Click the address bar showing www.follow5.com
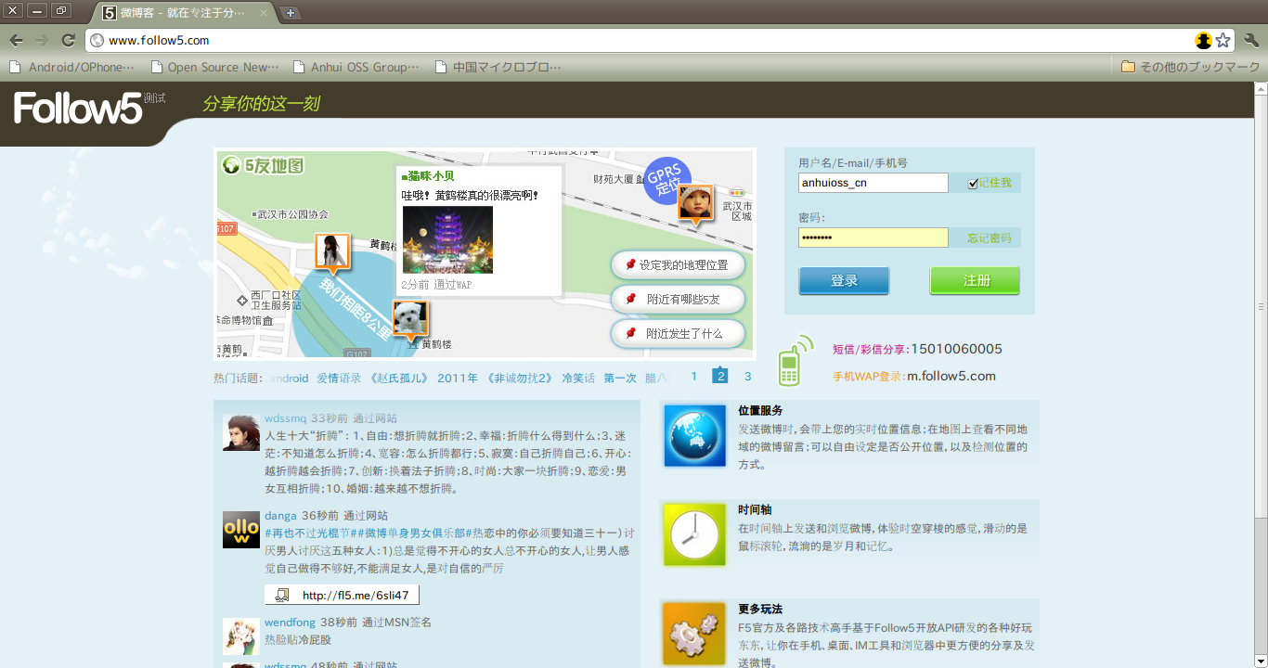The height and width of the screenshot is (668, 1268). (640, 40)
